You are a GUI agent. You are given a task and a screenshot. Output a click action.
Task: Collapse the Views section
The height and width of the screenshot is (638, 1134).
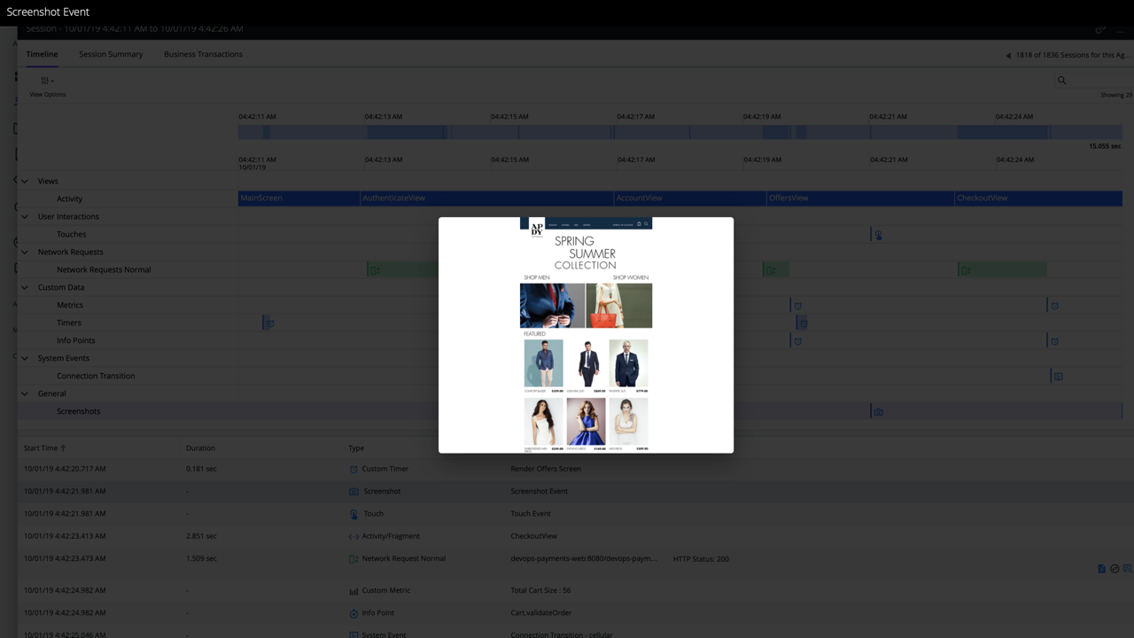(x=25, y=181)
